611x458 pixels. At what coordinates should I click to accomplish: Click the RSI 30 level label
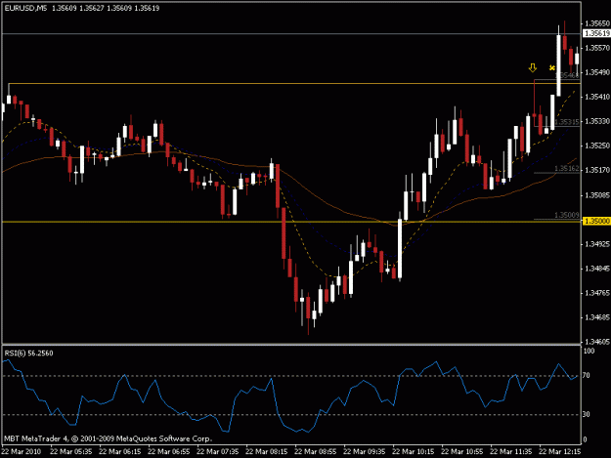point(586,414)
